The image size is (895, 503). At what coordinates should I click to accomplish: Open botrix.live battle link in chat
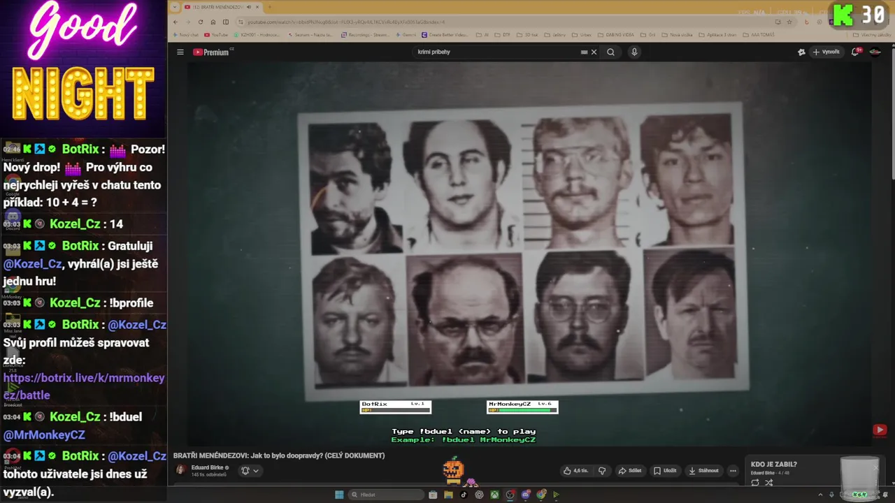tap(84, 386)
